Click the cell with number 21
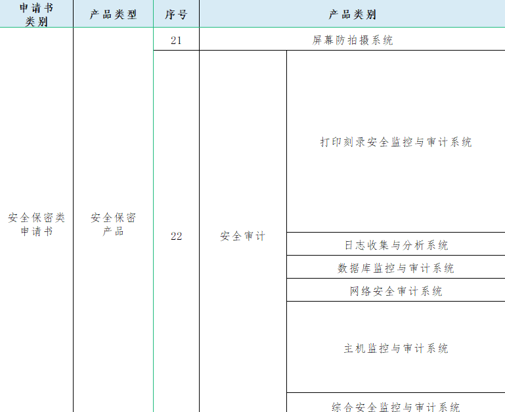 [x=176, y=39]
